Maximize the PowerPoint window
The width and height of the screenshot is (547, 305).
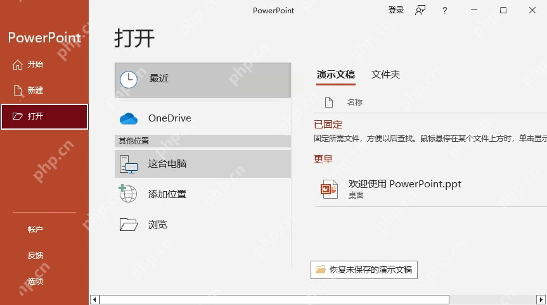(x=503, y=10)
